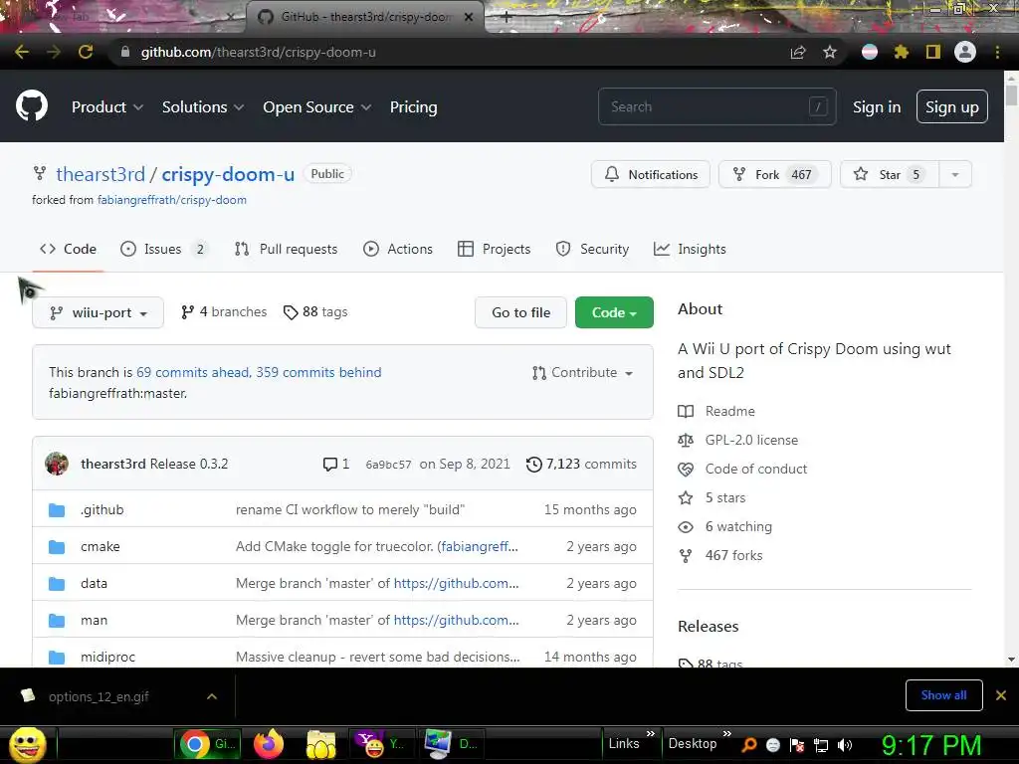Share this page via share icon
This screenshot has width=1019, height=764.
click(798, 52)
